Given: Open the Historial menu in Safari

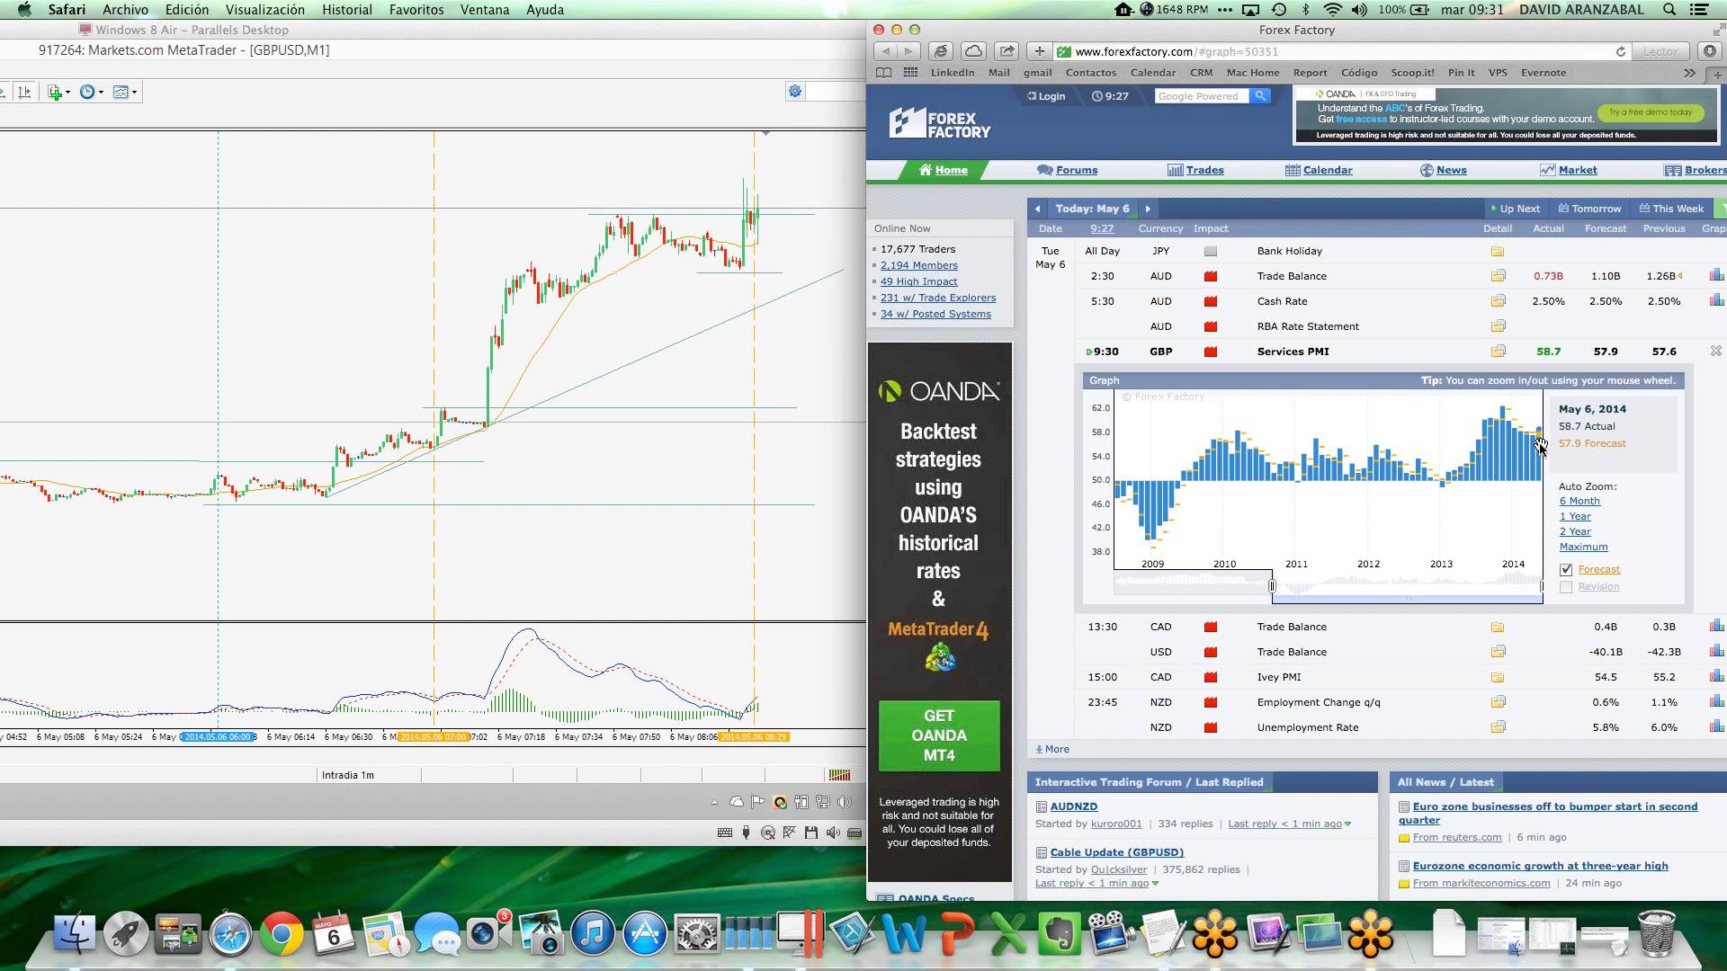Looking at the screenshot, I should tap(346, 10).
